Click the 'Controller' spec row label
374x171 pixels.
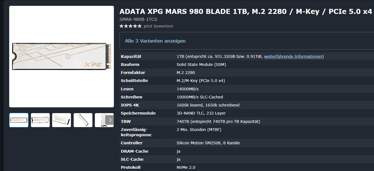[132, 143]
